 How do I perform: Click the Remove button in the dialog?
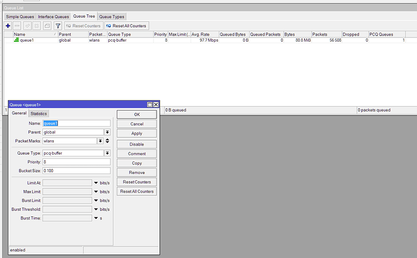(x=137, y=173)
